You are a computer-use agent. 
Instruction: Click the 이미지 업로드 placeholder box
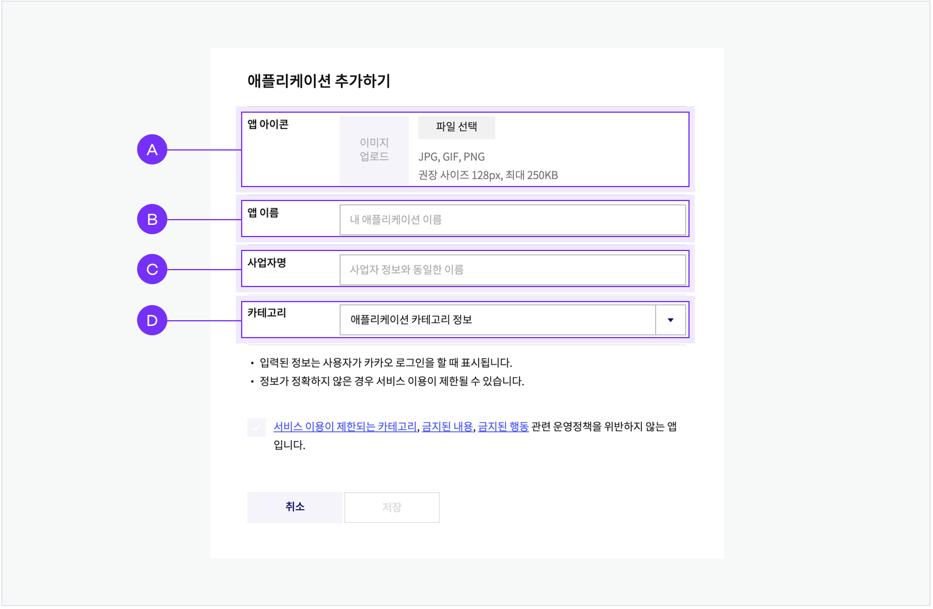coord(374,150)
